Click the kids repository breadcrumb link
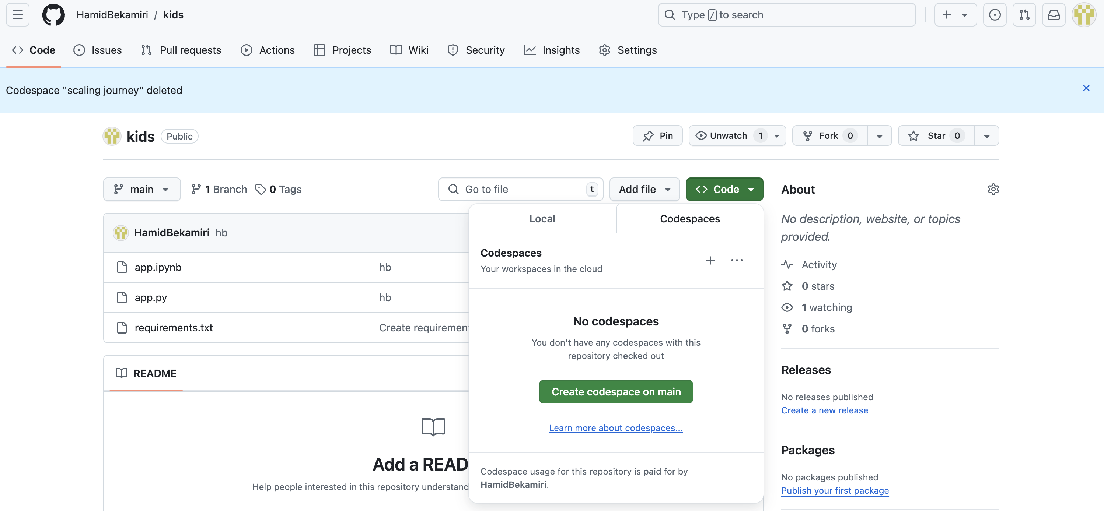 [173, 15]
